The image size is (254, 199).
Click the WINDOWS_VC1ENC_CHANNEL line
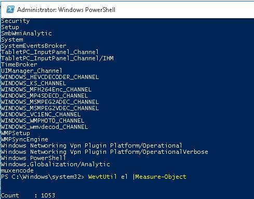point(41,114)
